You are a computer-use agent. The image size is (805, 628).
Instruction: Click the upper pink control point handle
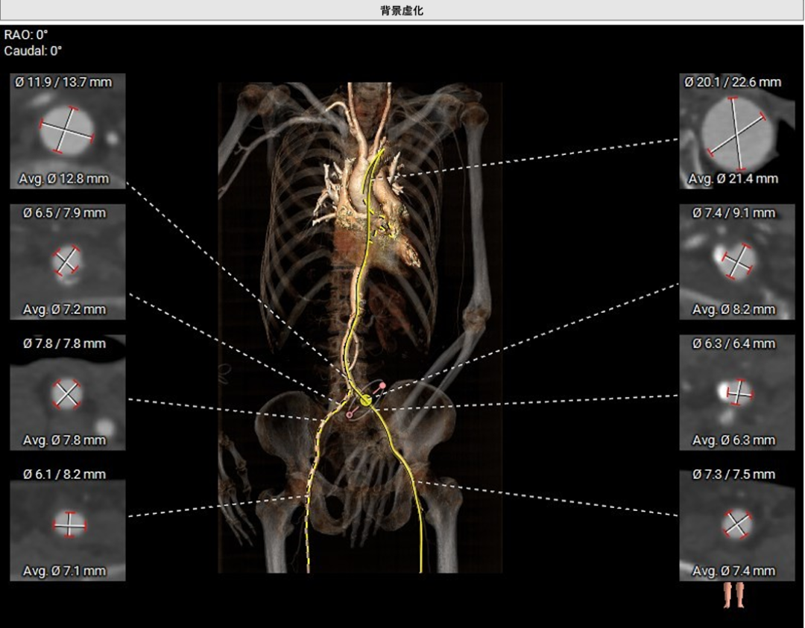click(x=383, y=386)
